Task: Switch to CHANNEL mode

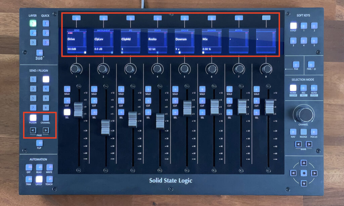Action: point(46,118)
